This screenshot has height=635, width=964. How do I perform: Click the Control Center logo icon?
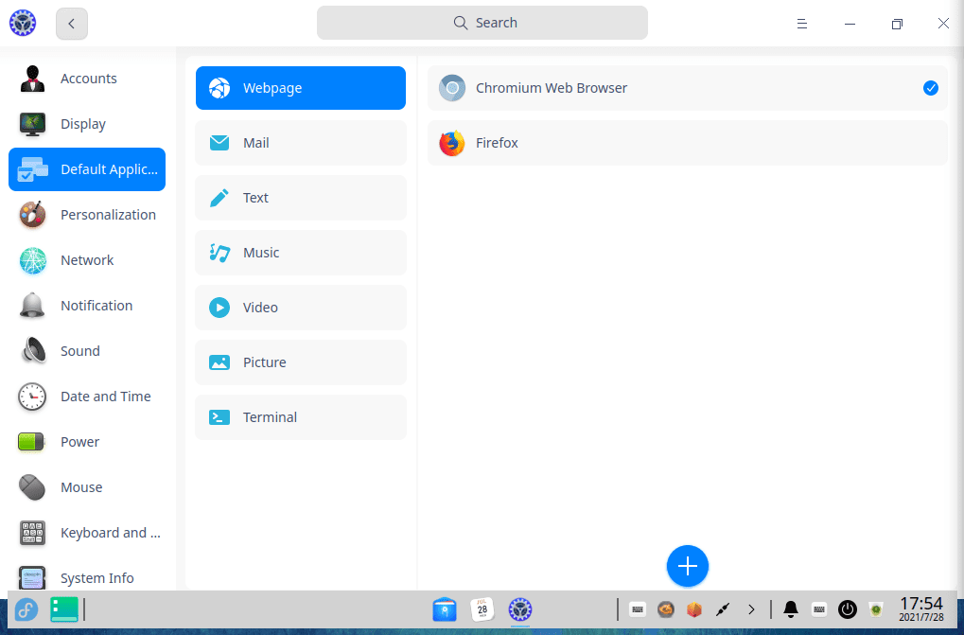click(23, 24)
